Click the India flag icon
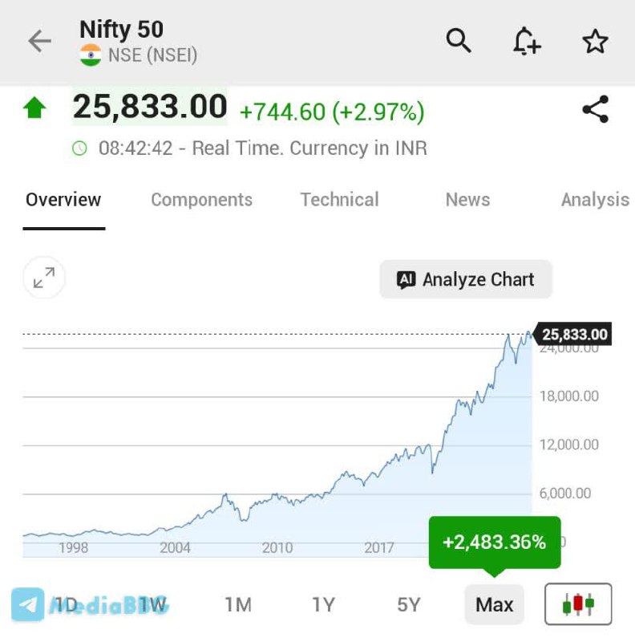The width and height of the screenshot is (635, 642). tap(91, 55)
